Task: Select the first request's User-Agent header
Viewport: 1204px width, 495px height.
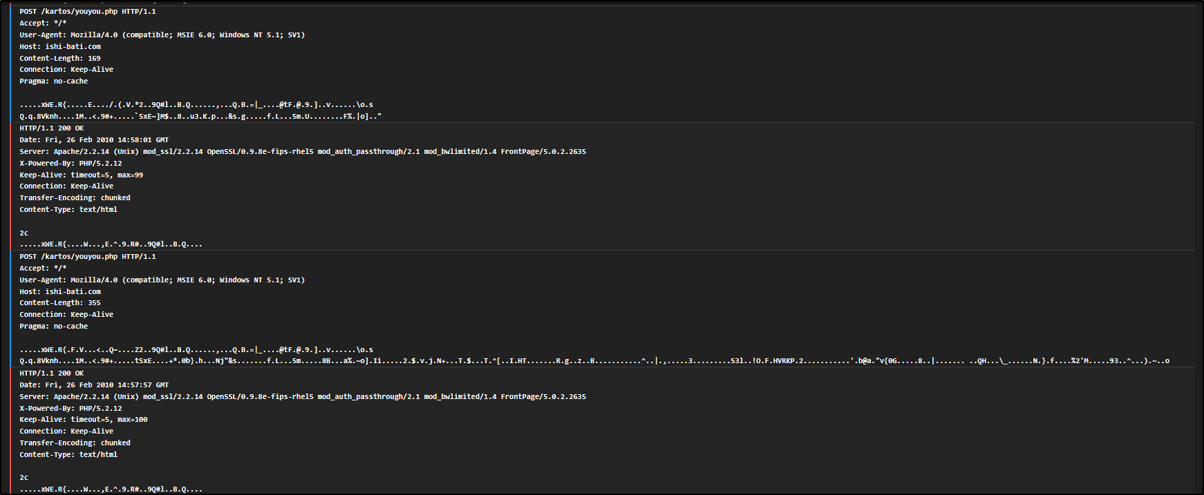Action: (x=162, y=35)
